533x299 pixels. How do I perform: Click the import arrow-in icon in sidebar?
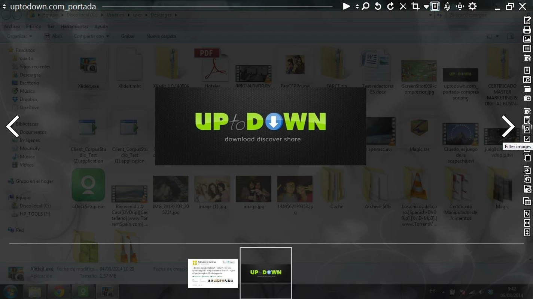[527, 170]
